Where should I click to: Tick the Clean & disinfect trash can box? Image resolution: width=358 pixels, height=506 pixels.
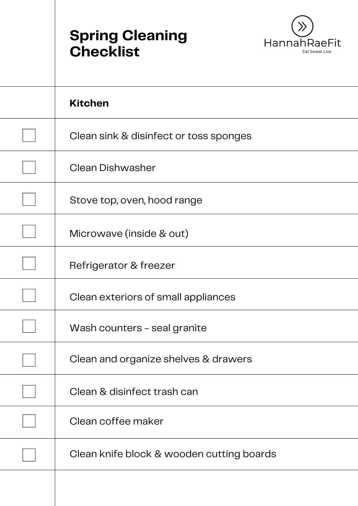point(29,391)
